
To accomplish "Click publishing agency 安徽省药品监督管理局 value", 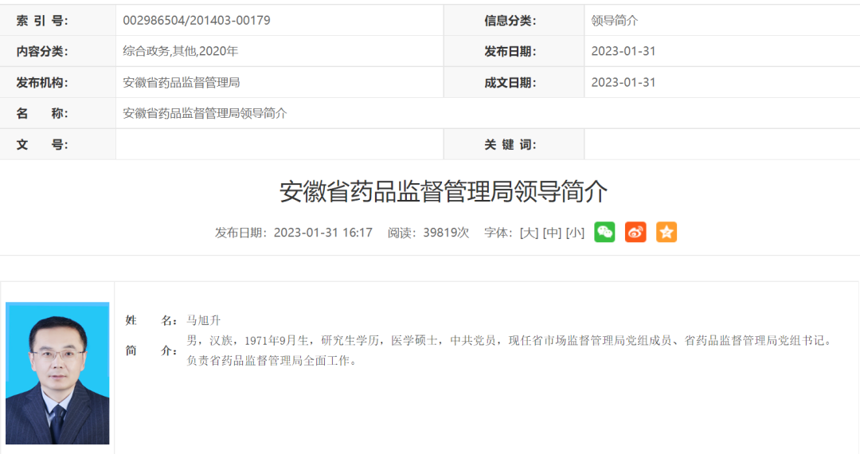I will click(181, 83).
